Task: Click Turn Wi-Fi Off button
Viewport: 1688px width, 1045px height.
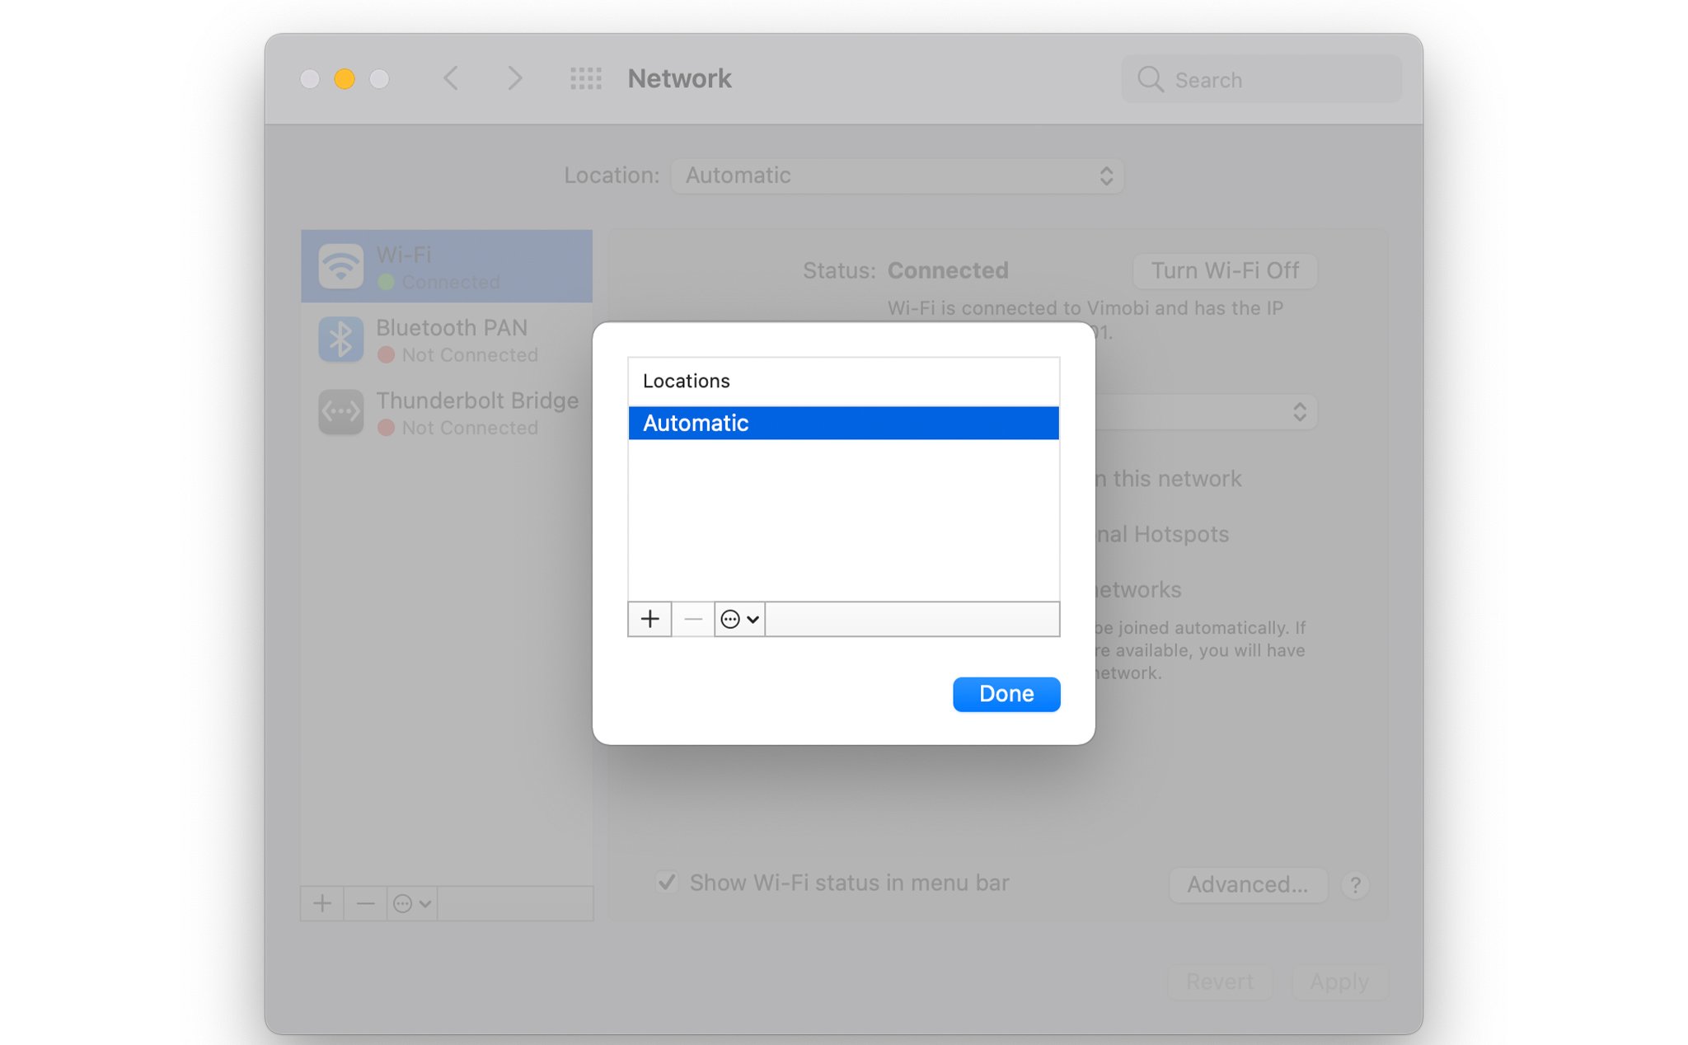Action: (x=1224, y=271)
